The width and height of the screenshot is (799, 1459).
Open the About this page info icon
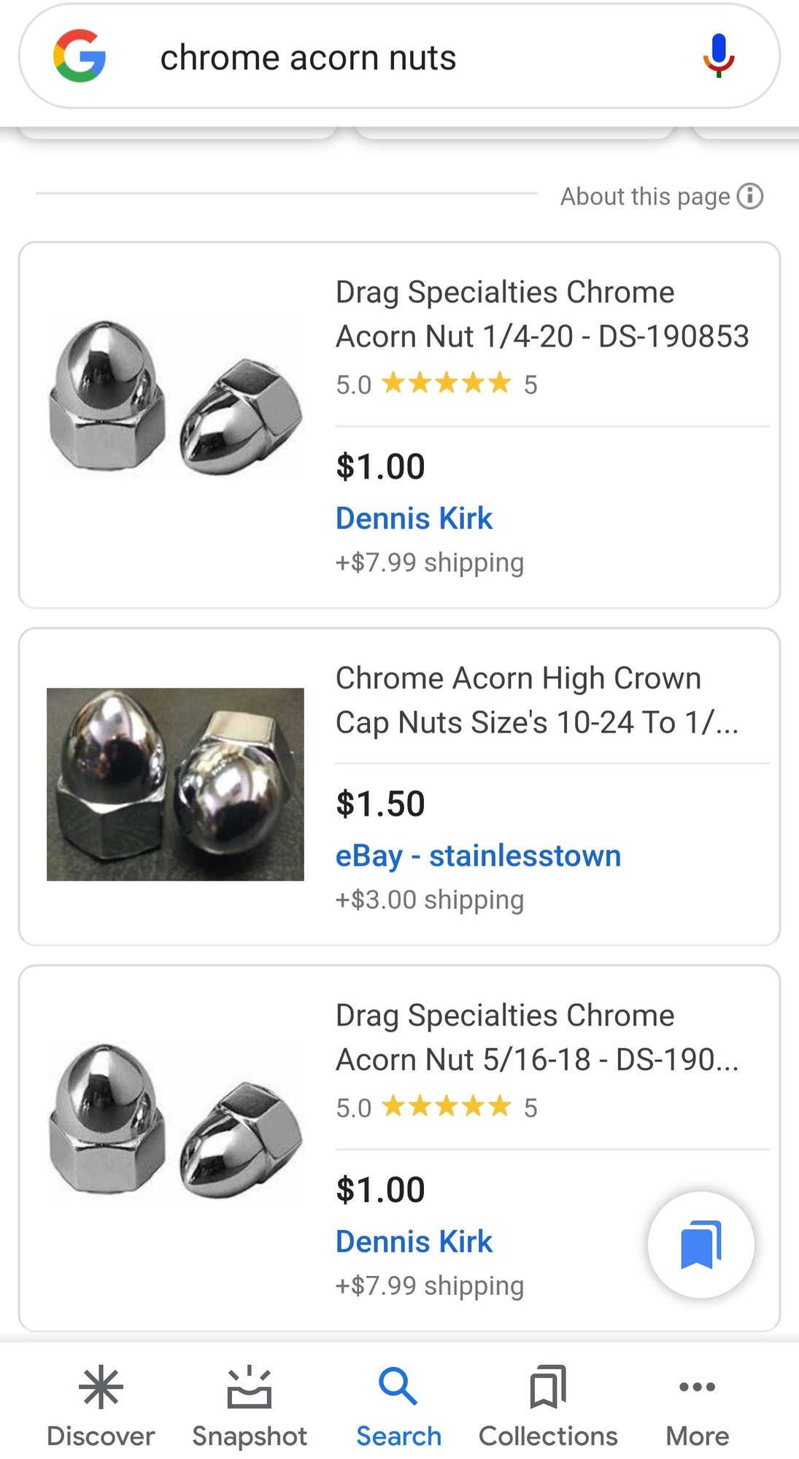tap(750, 196)
